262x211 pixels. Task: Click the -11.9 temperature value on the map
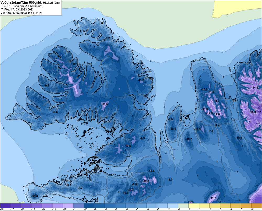point(105,105)
